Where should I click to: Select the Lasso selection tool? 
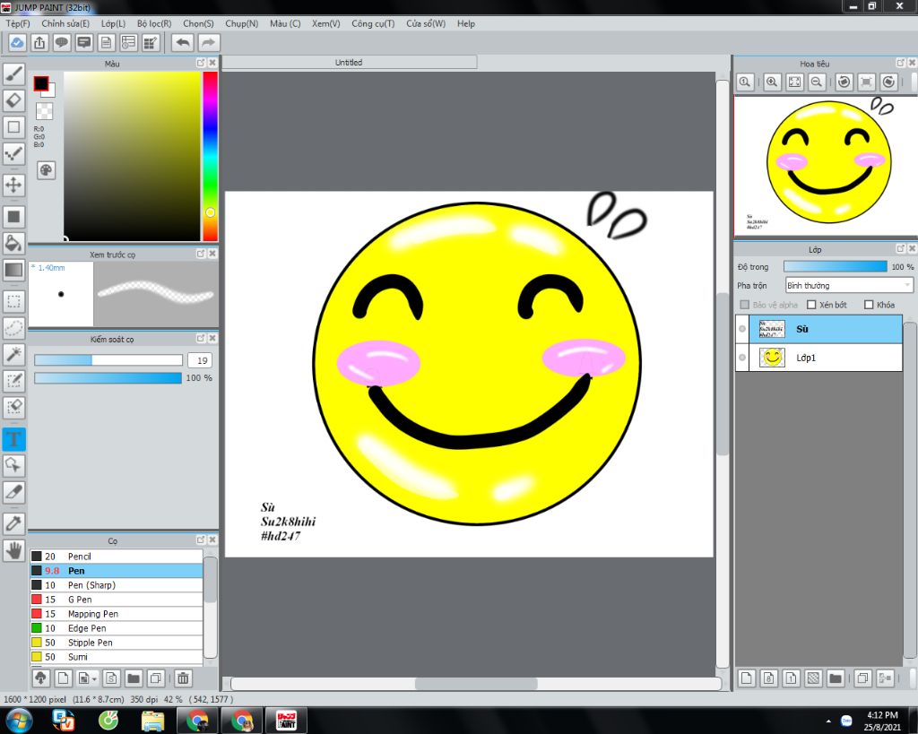pyautogui.click(x=14, y=328)
